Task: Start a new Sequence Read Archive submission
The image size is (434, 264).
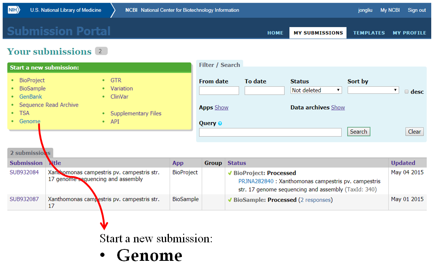Action: [x=49, y=105]
